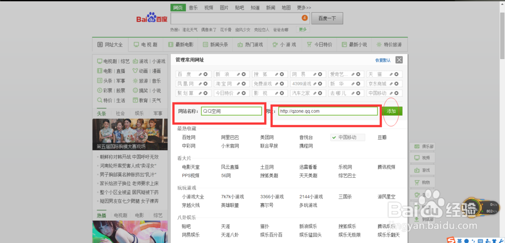Image resolution: width=505 pixels, height=243 pixels.
Task: Open Sogou input method S icon
Action: (452, 240)
